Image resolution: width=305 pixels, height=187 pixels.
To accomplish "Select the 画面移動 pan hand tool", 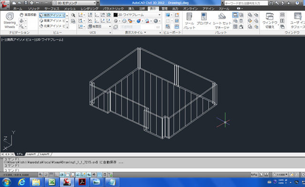I will pos(28,15).
